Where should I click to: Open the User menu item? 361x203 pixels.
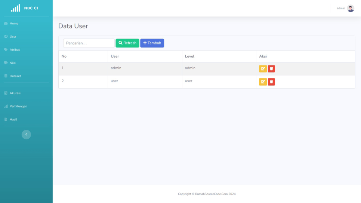point(13,37)
